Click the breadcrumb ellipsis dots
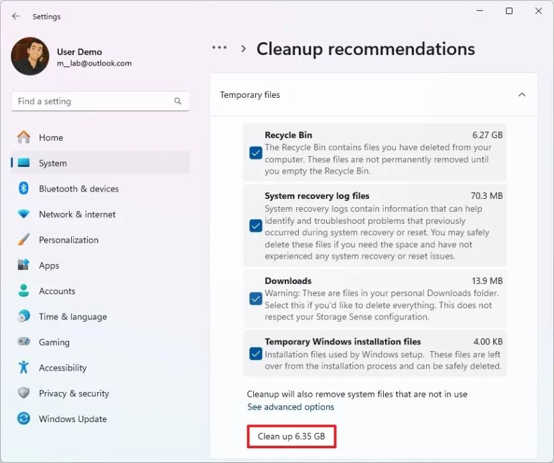Viewport: 554px width, 463px height. [220, 48]
